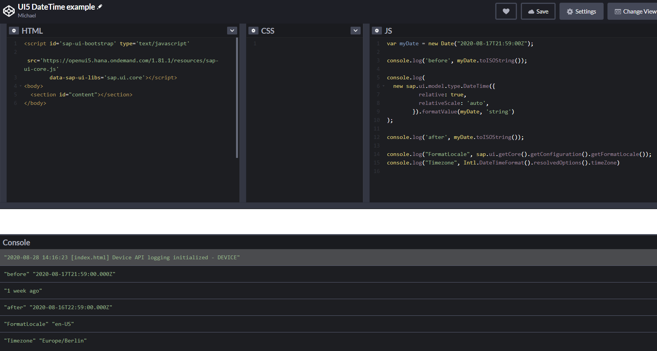Edit pen title via pencil icon
This screenshot has height=351, width=657.
(100, 7)
